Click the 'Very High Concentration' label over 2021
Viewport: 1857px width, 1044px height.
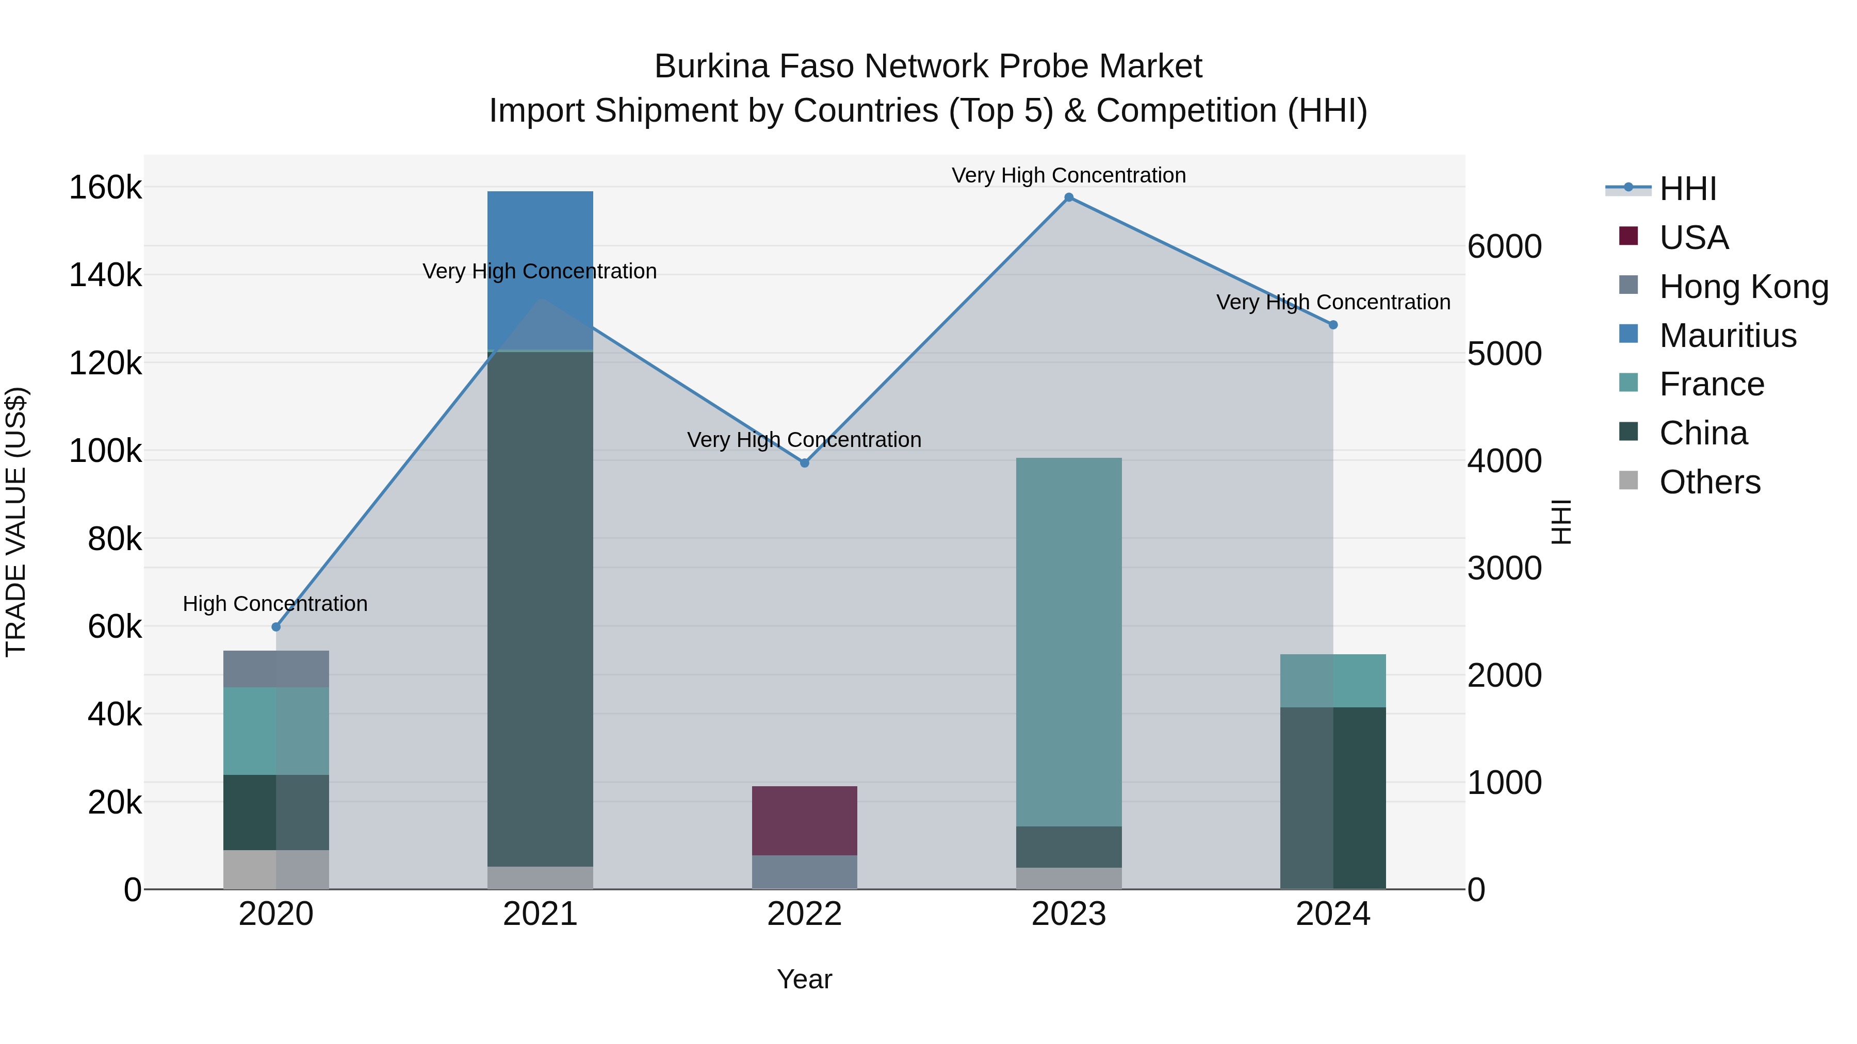(x=540, y=272)
